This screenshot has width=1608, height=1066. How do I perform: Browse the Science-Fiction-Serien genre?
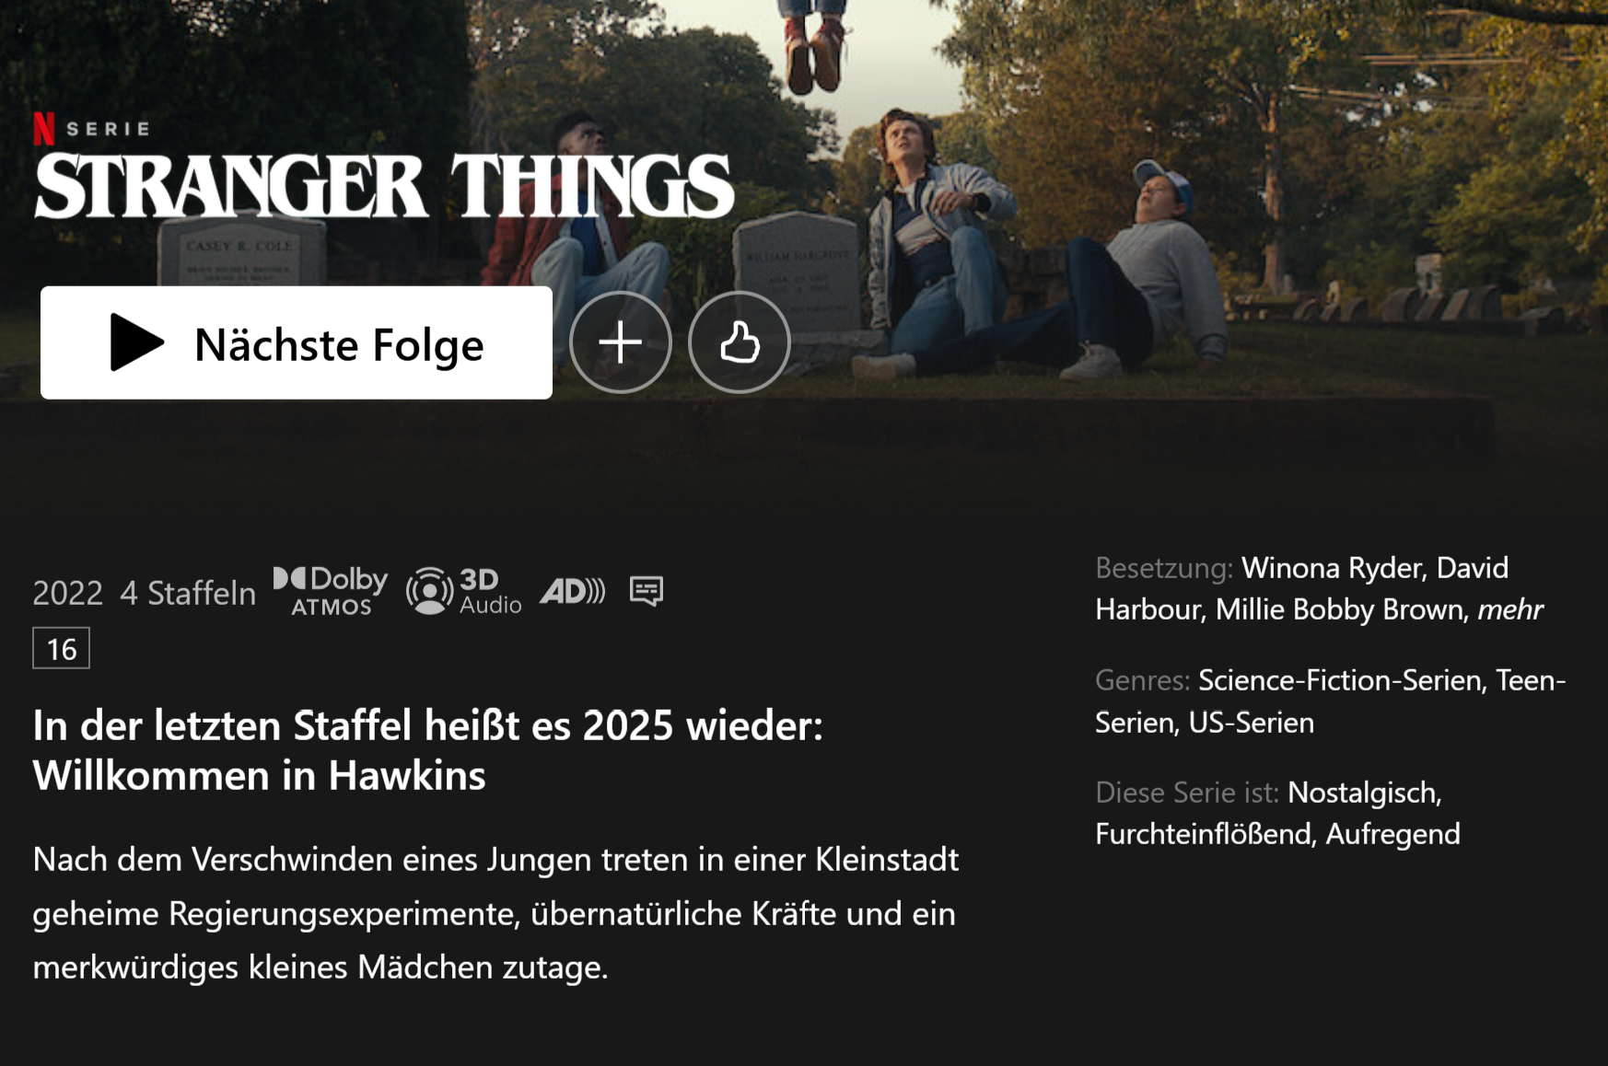[1340, 680]
